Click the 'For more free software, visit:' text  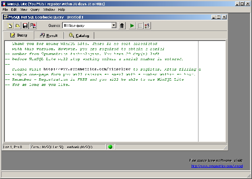click(216, 161)
